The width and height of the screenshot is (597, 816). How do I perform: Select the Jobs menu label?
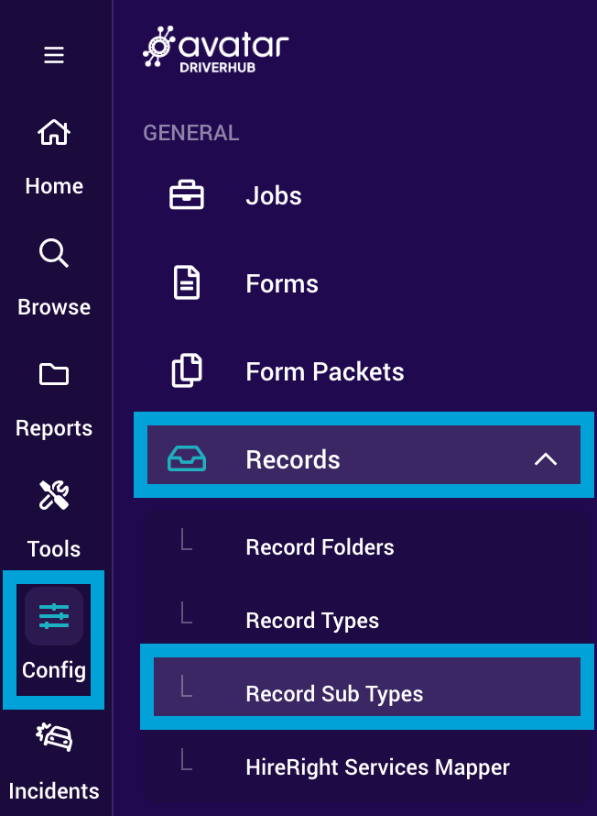click(273, 196)
